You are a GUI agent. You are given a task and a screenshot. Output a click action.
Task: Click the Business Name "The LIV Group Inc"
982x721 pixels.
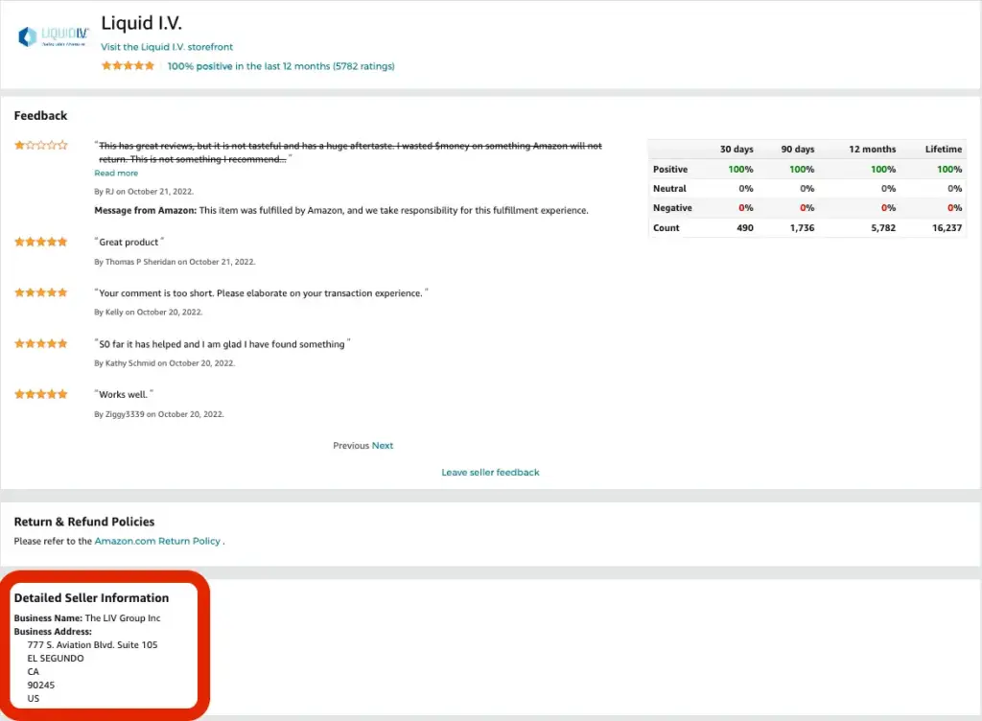pos(123,617)
